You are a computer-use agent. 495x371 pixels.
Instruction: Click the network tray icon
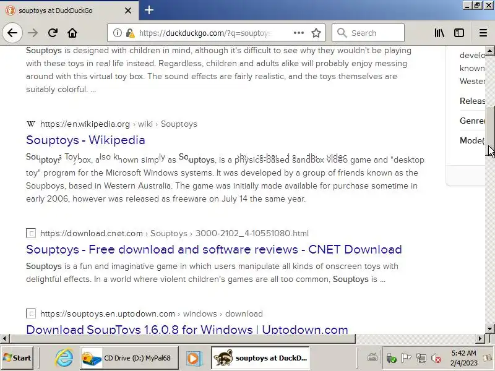click(421, 359)
